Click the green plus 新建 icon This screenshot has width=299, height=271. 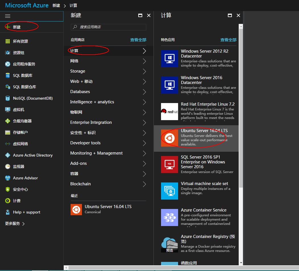click(8, 27)
